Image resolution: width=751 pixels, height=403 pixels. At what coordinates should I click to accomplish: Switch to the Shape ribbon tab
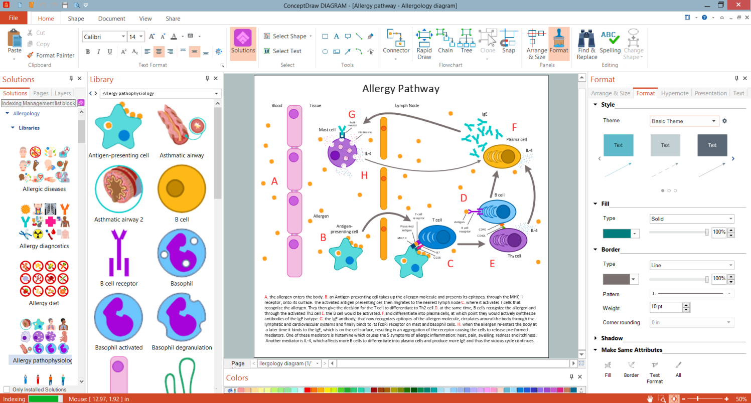pos(76,19)
